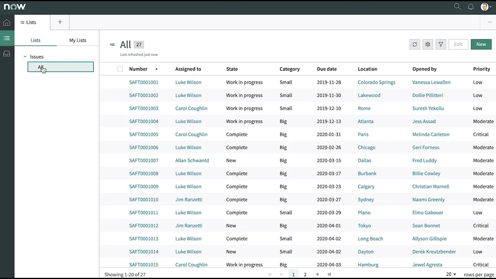Select the Lists workspace tab
Screen dimensions: 496x279
coord(31,22)
